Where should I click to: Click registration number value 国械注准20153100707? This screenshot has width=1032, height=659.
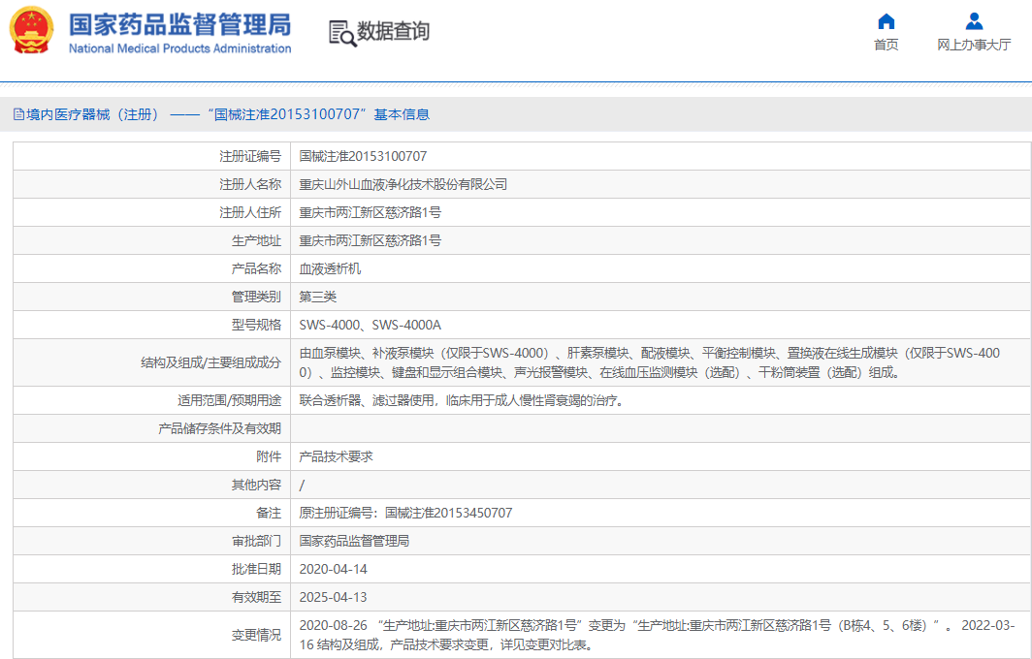(363, 156)
